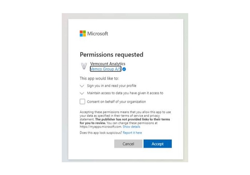Image resolution: width=250 pixels, height=175 pixels.
Task: Click the Microsoft wordmark text
Action: pos(98,34)
